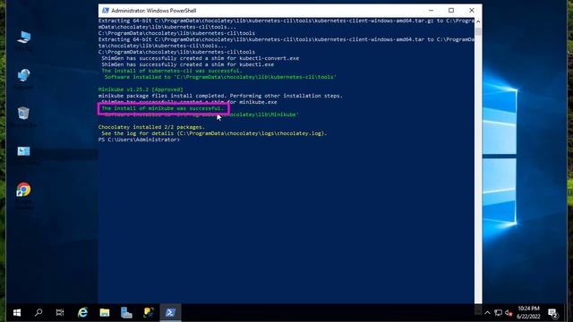
Task: Click line 'created a shim for kubectl.exe'
Action: [x=187, y=64]
